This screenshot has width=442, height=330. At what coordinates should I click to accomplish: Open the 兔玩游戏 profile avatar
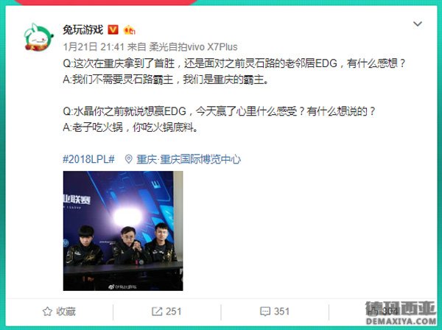(38, 37)
